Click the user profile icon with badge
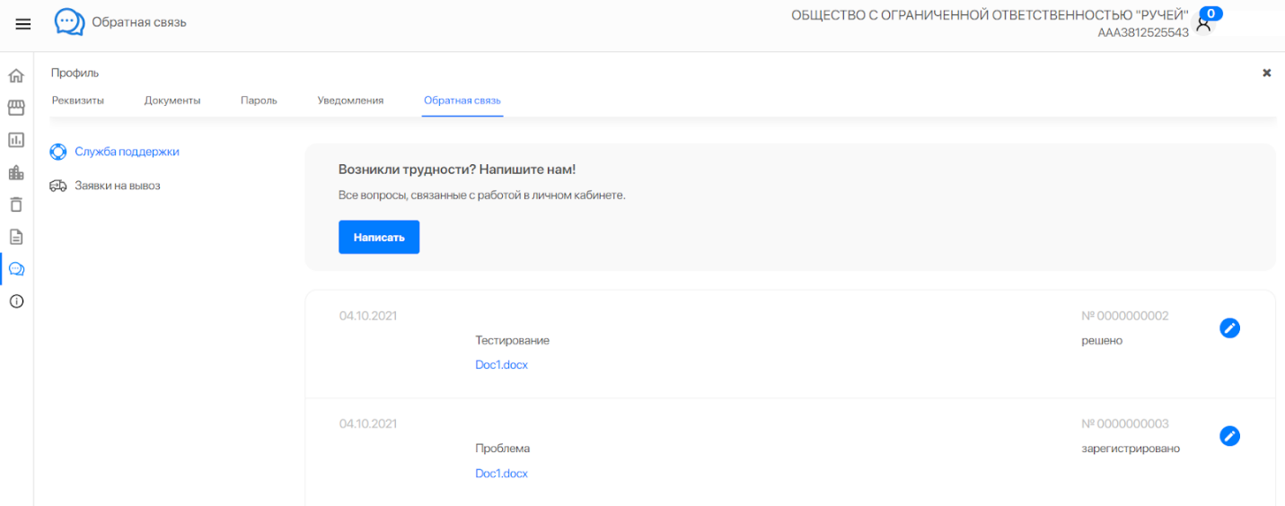Viewport: 1285px width, 506px height. pos(1204,24)
